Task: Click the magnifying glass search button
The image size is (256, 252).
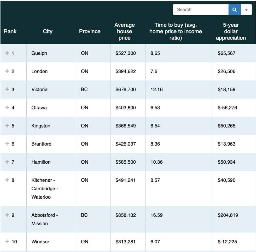Action: click(x=234, y=10)
